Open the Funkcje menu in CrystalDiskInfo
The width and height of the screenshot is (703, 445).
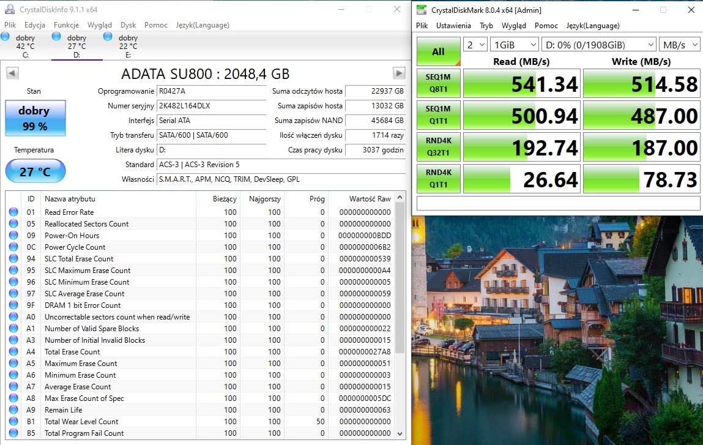click(66, 25)
